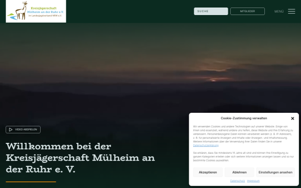
Task: Open the MITGLIEDER members area
Action: [247, 12]
